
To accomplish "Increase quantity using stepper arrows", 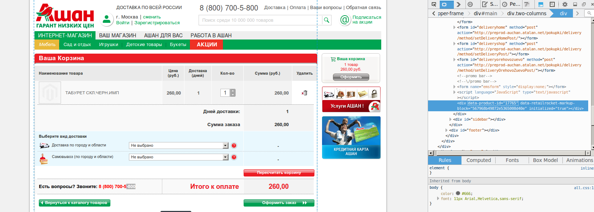I will (x=233, y=91).
